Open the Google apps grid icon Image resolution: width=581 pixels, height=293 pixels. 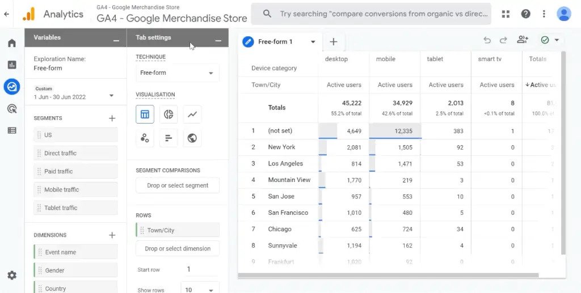[506, 14]
